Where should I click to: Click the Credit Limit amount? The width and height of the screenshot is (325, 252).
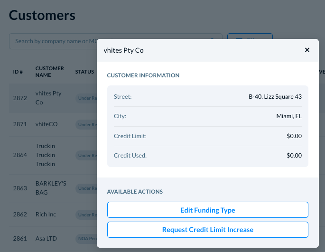coord(294,136)
